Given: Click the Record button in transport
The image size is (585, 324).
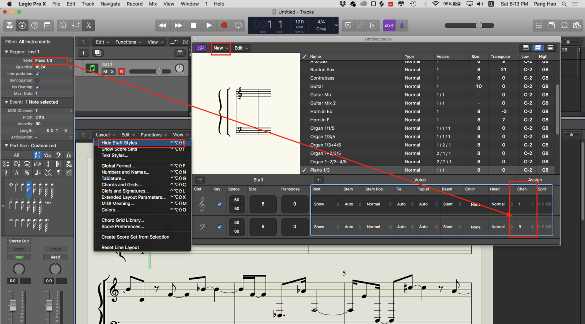Looking at the screenshot, I should [x=224, y=25].
